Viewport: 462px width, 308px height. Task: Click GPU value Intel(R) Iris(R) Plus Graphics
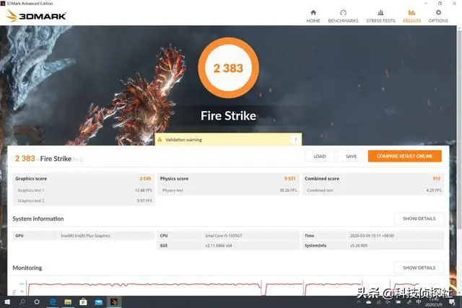click(85, 236)
